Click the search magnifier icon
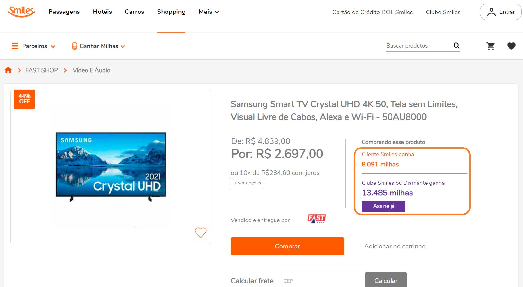Image resolution: width=523 pixels, height=287 pixels. click(456, 46)
